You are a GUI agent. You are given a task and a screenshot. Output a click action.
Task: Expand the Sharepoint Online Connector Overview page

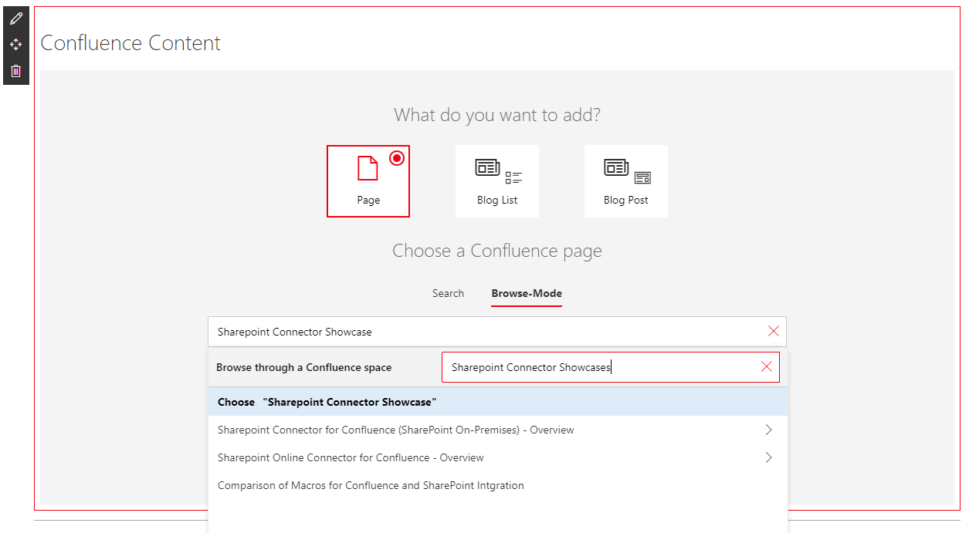point(768,457)
